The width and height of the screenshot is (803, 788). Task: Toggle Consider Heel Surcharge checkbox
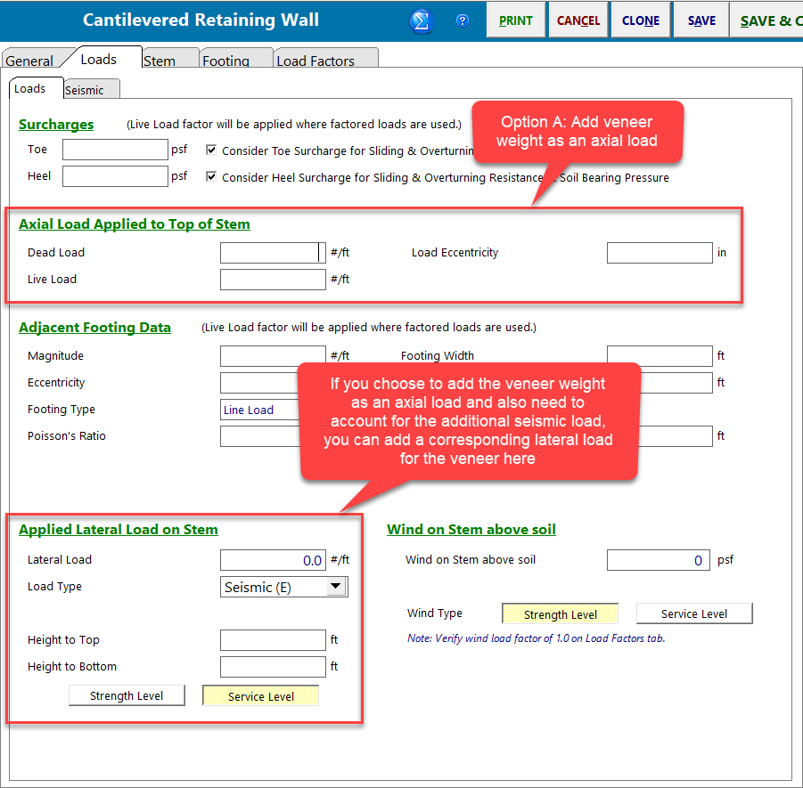click(211, 176)
